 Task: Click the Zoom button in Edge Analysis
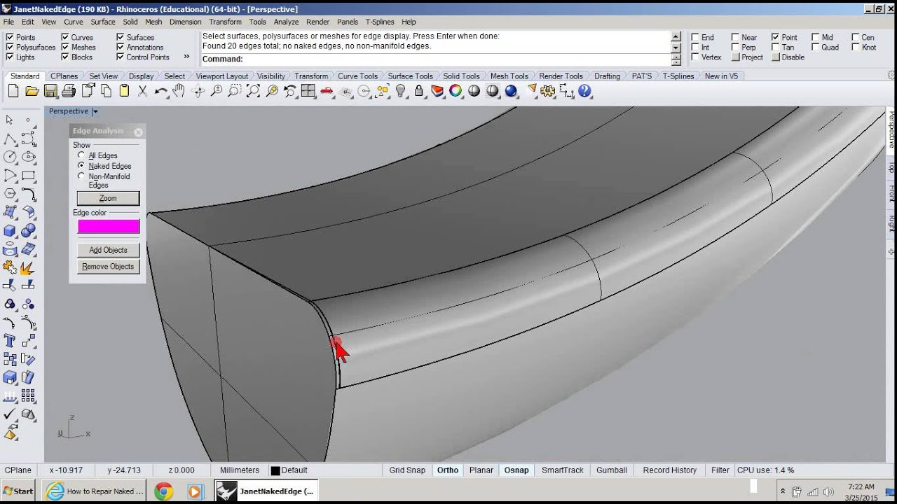108,198
